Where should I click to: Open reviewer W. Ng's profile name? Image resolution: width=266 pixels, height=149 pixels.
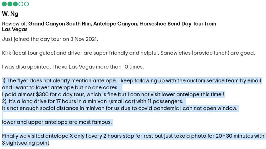pos(10,14)
